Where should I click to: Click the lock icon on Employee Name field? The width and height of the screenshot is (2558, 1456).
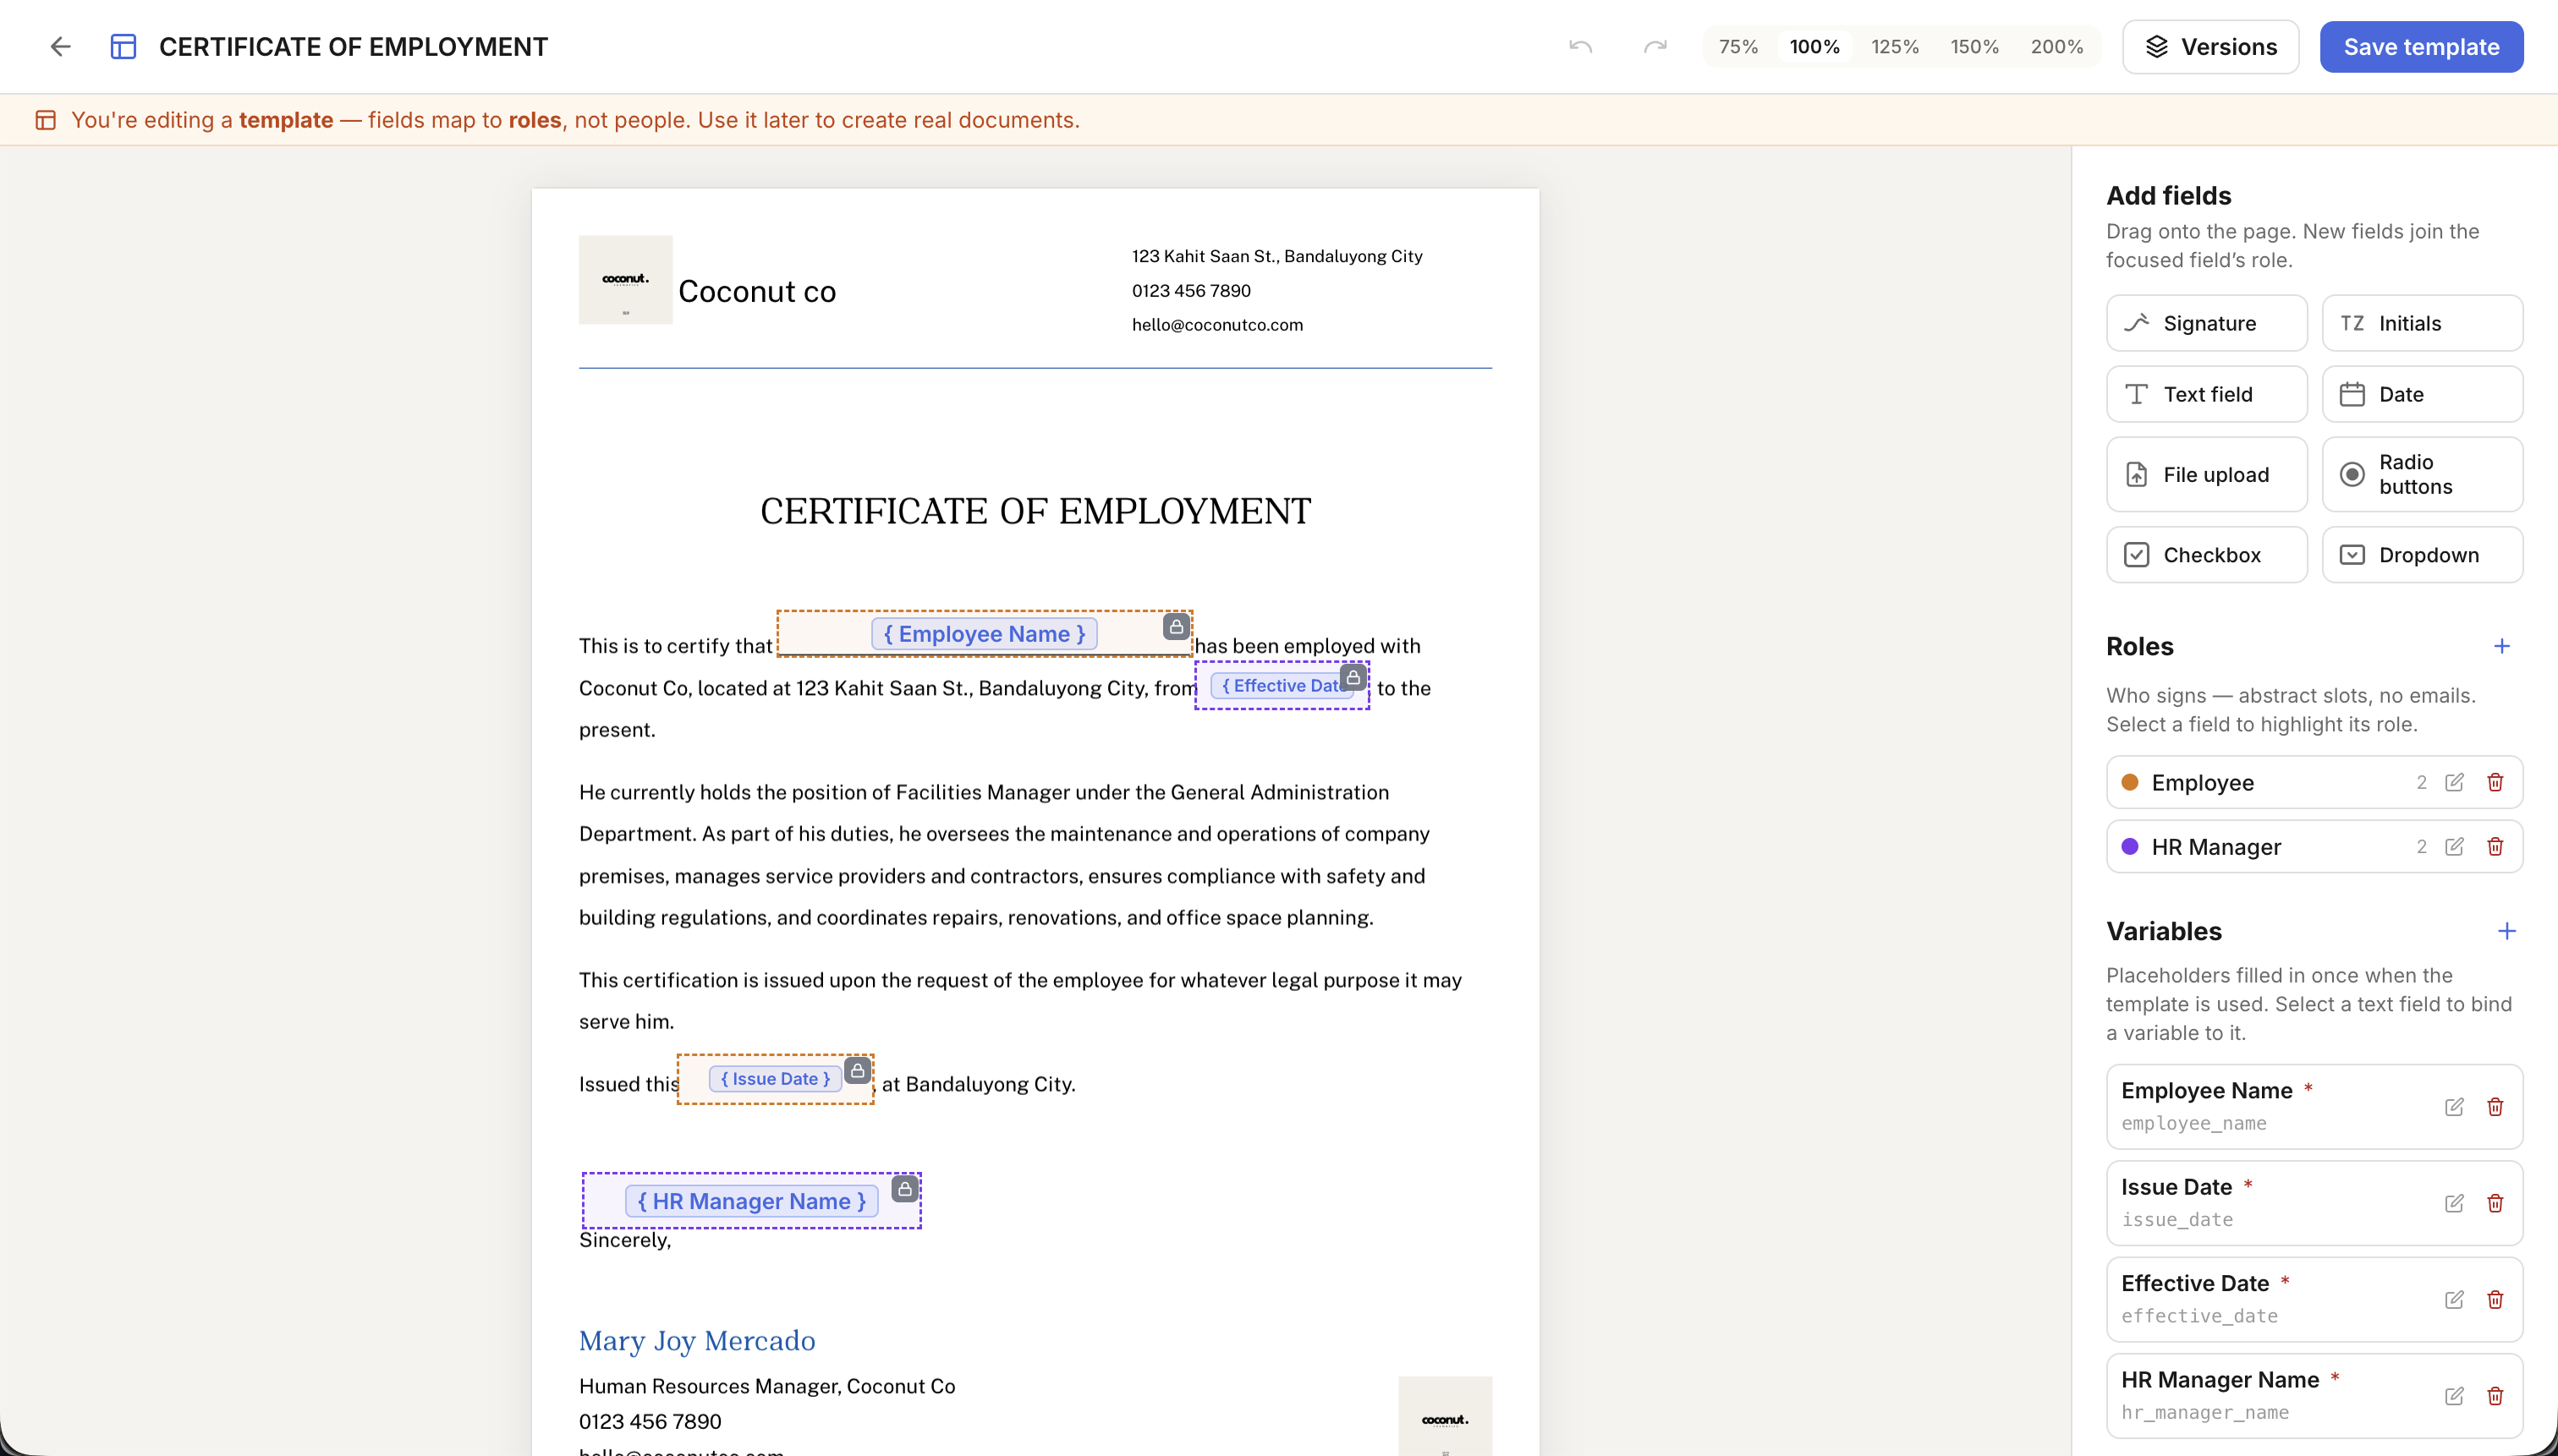1177,627
